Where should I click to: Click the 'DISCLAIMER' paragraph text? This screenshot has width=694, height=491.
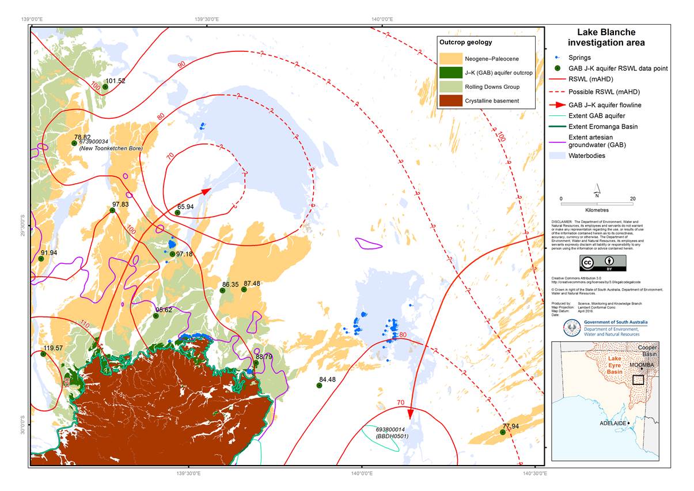point(598,234)
